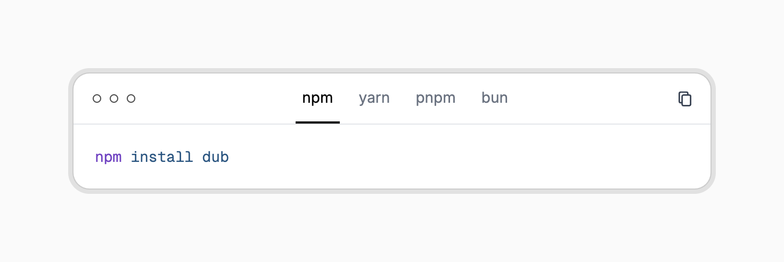The image size is (784, 262).
Task: Click the page background below the card
Action: click(x=392, y=229)
